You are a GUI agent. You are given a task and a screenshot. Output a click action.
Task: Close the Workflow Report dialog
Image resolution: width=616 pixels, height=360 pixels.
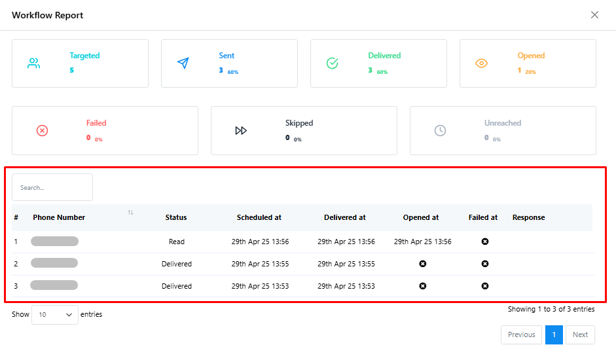pyautogui.click(x=595, y=15)
